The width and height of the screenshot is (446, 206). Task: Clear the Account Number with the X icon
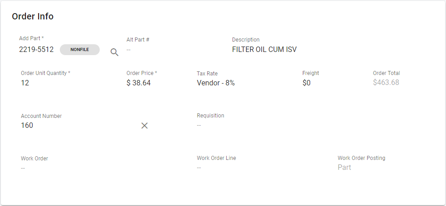click(x=145, y=126)
